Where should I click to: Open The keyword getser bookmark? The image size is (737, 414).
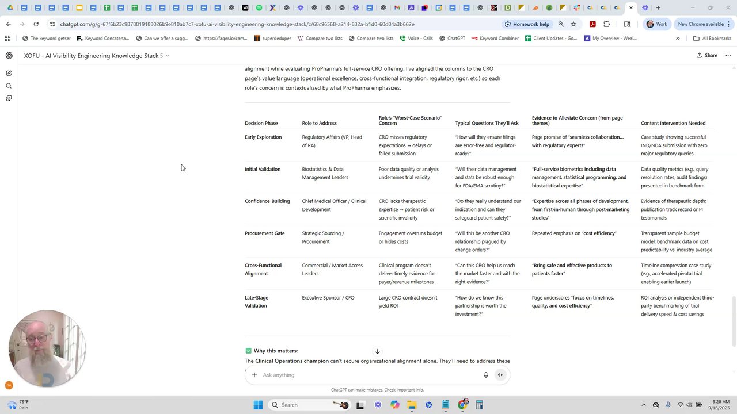[x=47, y=39]
